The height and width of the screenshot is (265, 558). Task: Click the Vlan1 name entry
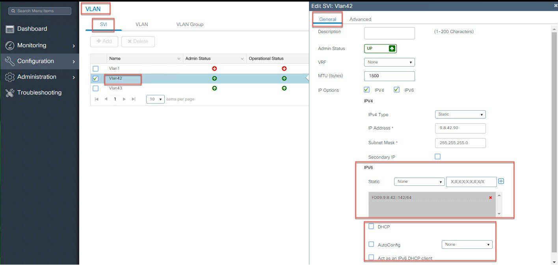[114, 69]
